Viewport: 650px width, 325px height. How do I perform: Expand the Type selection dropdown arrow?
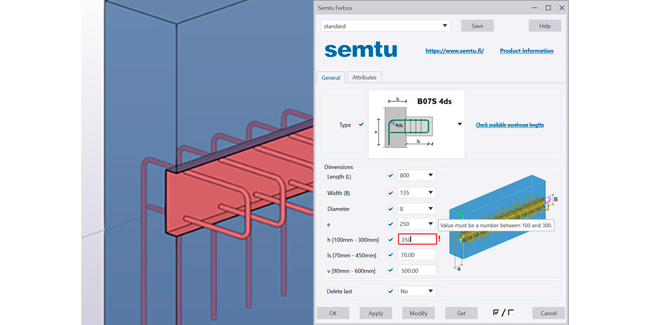[x=460, y=125]
